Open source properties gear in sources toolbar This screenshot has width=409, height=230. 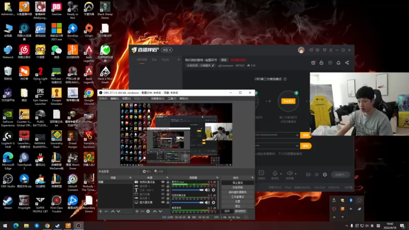click(x=148, y=211)
